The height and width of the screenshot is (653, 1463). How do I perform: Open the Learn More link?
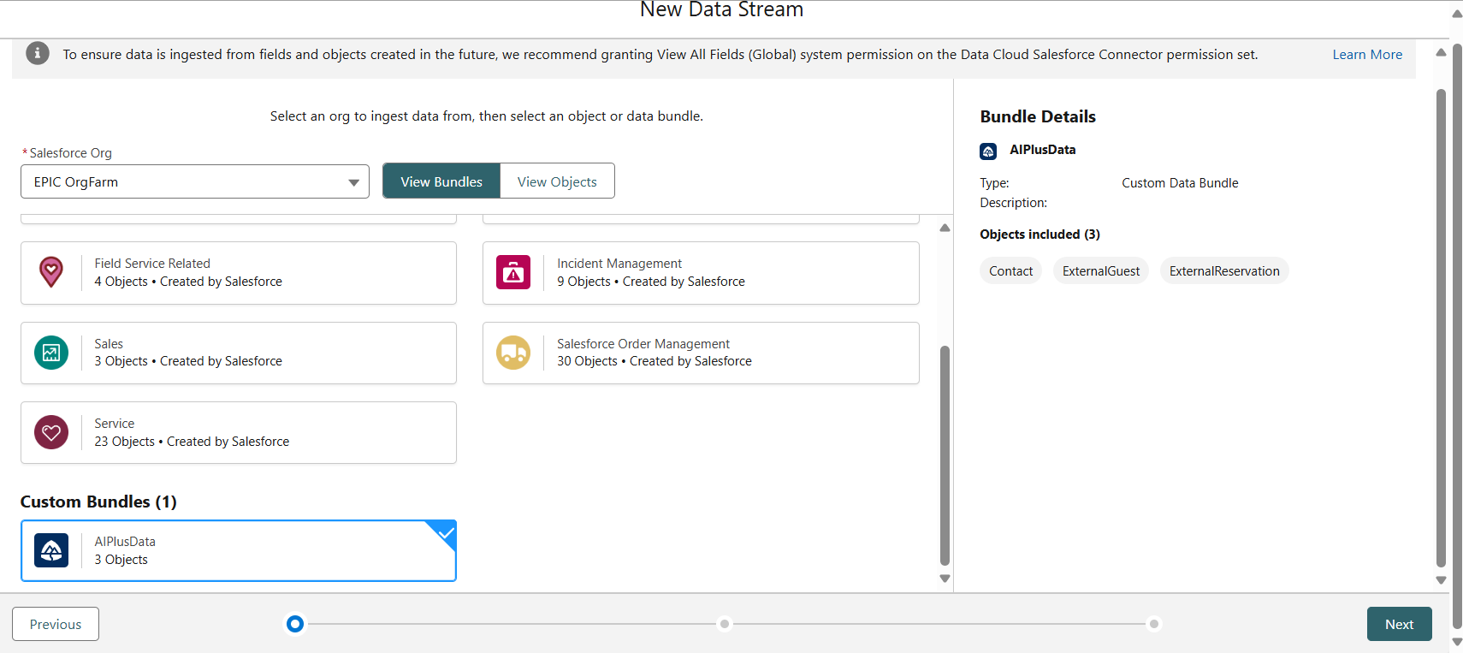pyautogui.click(x=1367, y=55)
